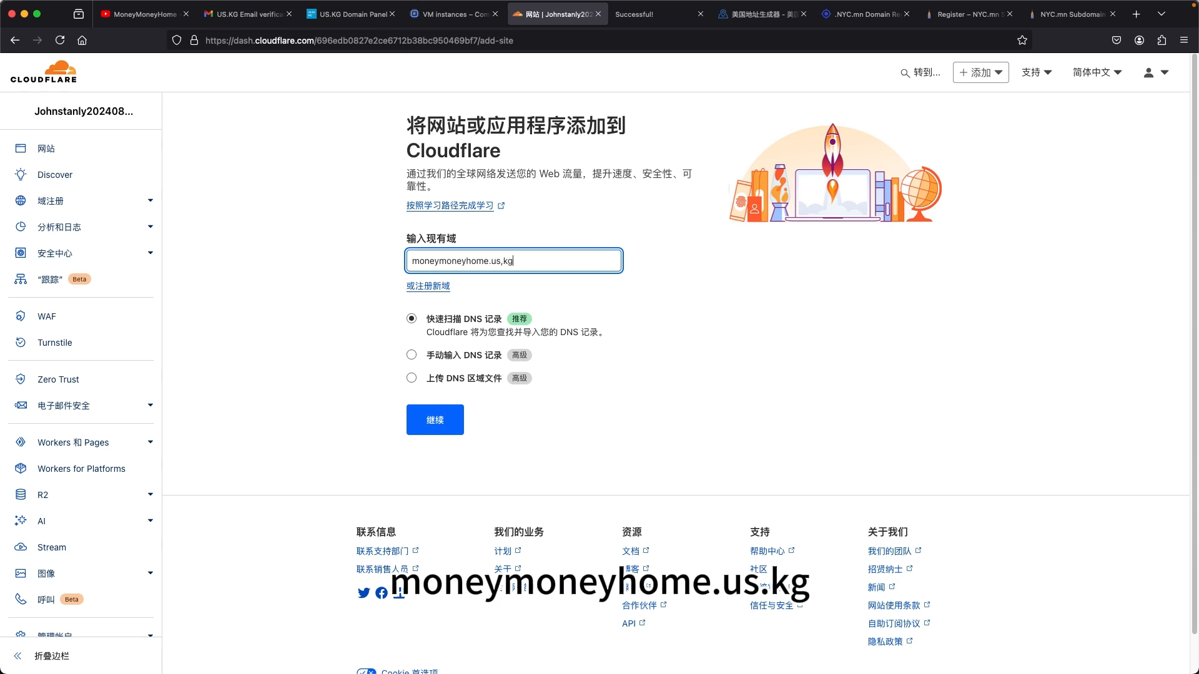Click the 域注册 globe icon

[21, 201]
